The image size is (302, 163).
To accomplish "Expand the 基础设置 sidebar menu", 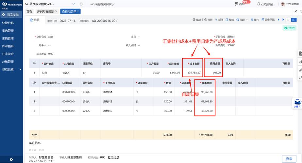I will click(11, 69).
